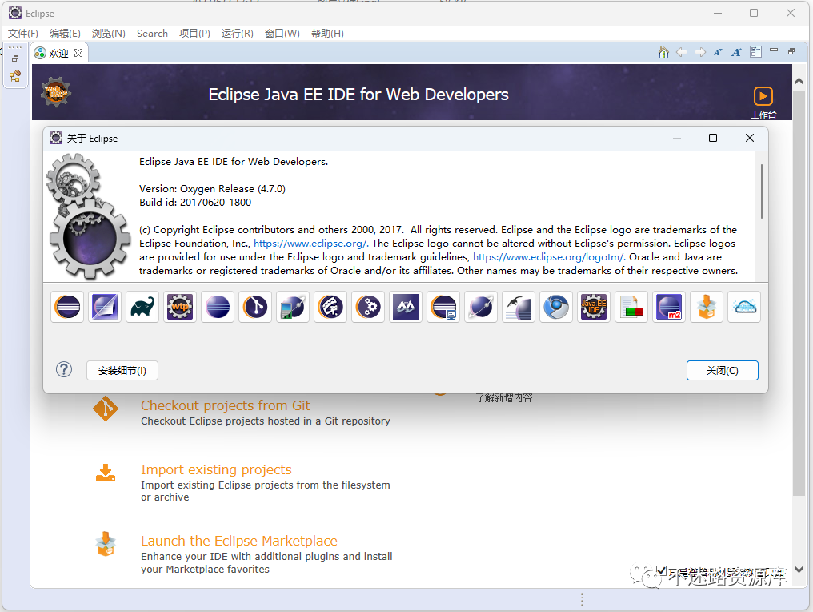Click the Java EE IDE gear plugin icon

click(x=594, y=307)
